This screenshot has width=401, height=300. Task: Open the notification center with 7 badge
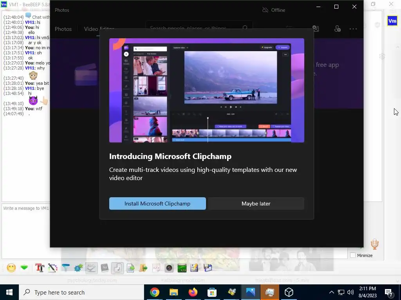(389, 293)
